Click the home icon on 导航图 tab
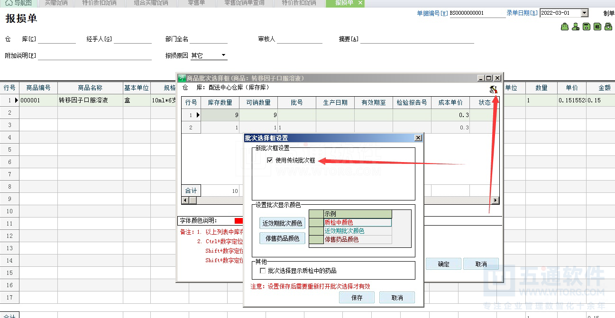 [9, 3]
